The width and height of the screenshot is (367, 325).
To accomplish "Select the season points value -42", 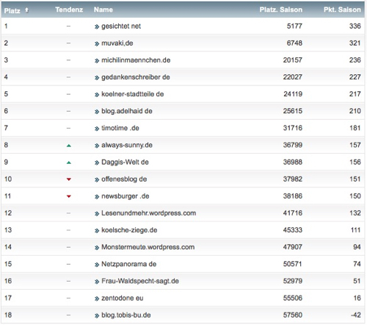I will [356, 315].
